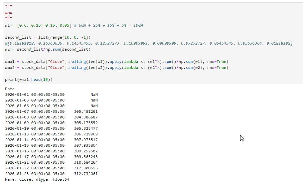Click the print(wma1.head(15)) statement
Viewport: 303px width, 184px height.
pos(29,80)
